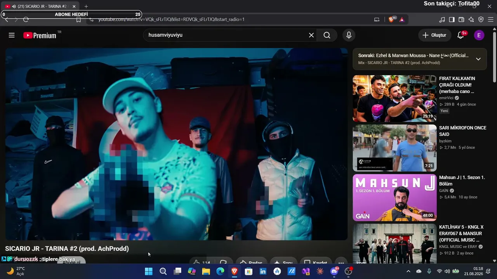Go to YouTube Premium home logo
The height and width of the screenshot is (279, 497).
[x=40, y=35]
